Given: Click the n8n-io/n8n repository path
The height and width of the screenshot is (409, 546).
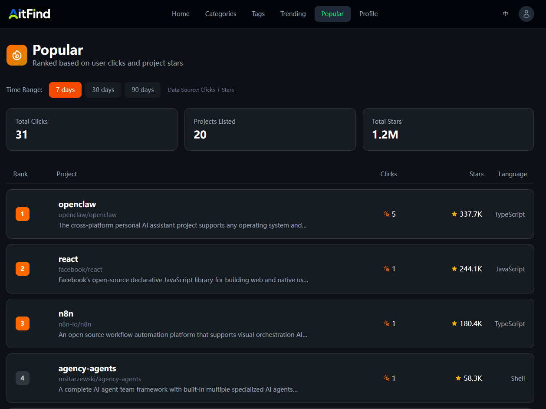Looking at the screenshot, I should click(75, 324).
